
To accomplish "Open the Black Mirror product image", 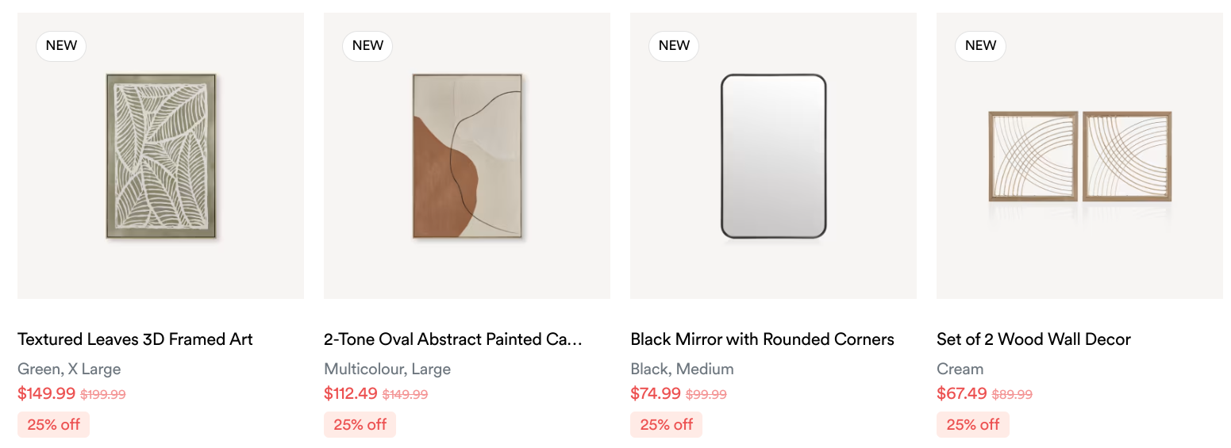I will pos(773,155).
